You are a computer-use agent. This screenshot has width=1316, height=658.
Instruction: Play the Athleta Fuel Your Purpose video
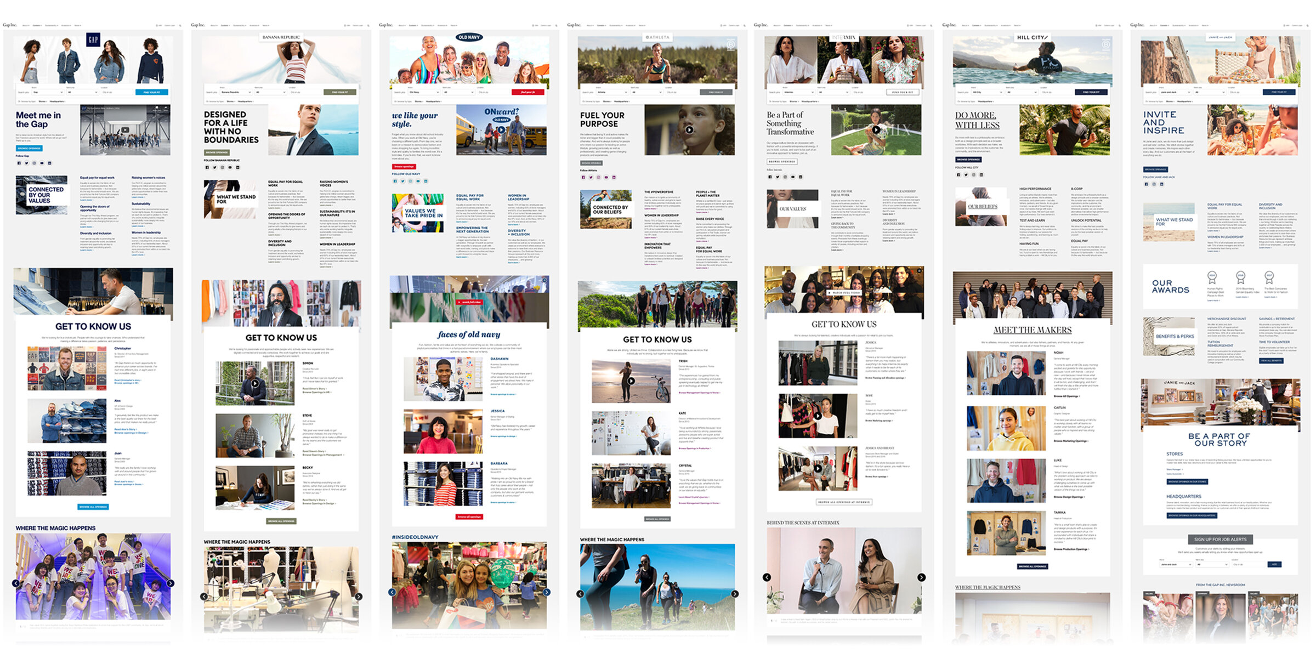coord(689,130)
